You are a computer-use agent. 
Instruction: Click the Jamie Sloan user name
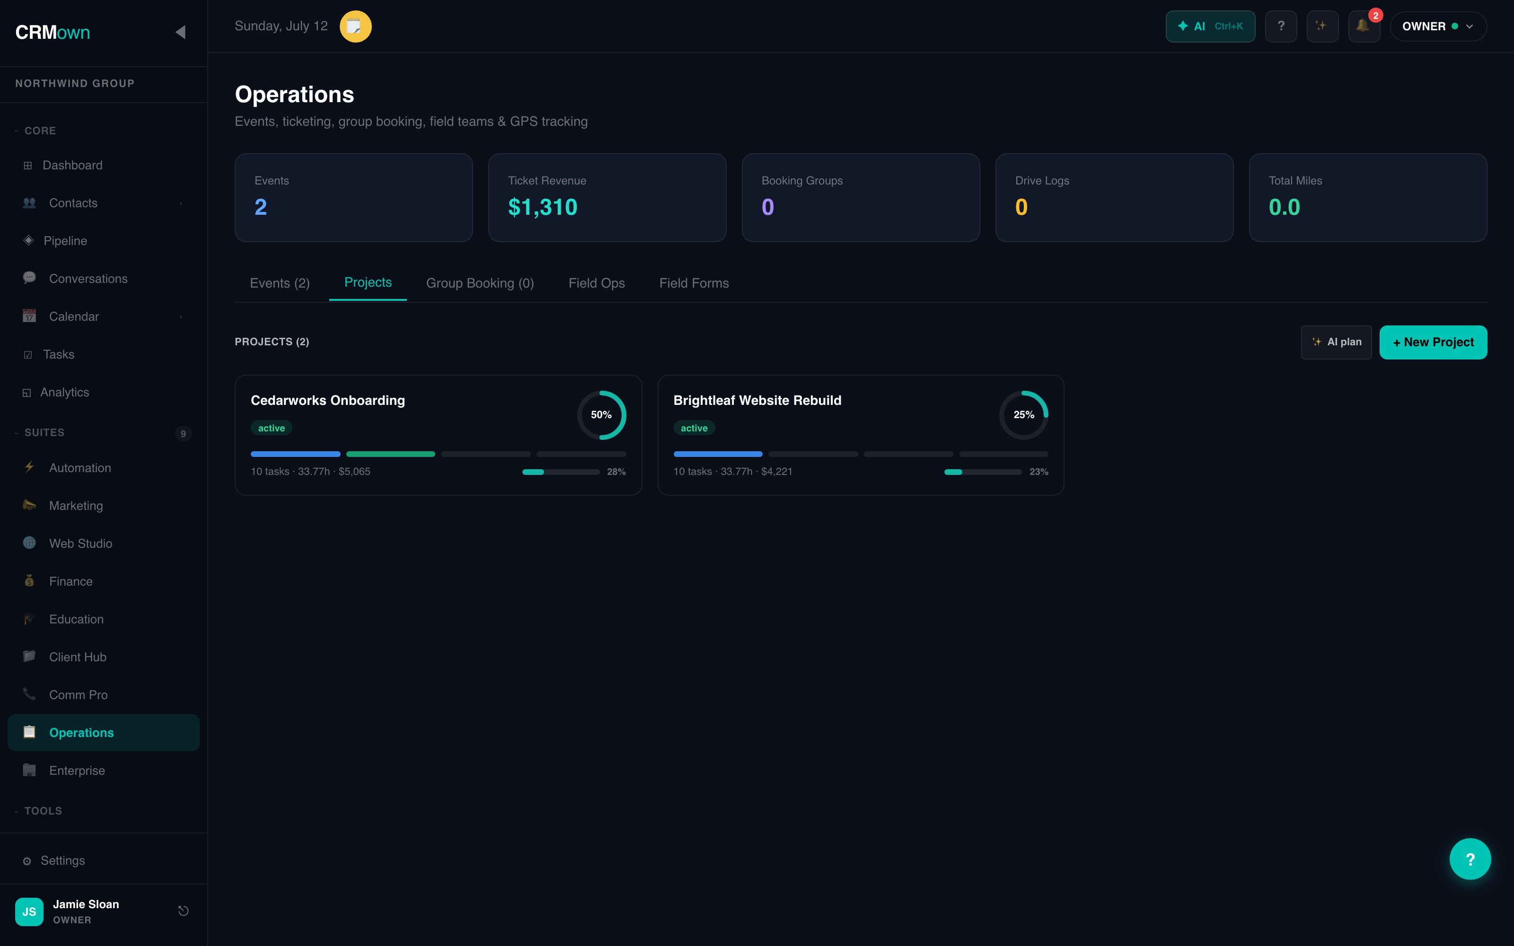[86, 904]
